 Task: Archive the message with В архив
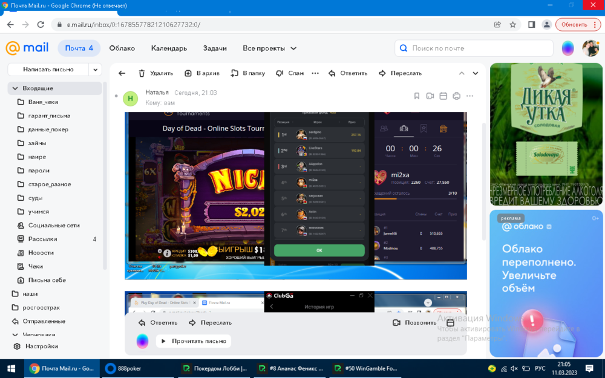tap(201, 73)
